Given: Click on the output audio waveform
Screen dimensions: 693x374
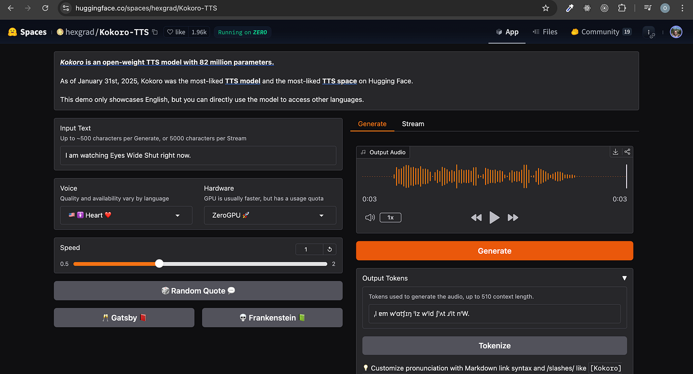Looking at the screenshot, I should [x=495, y=177].
